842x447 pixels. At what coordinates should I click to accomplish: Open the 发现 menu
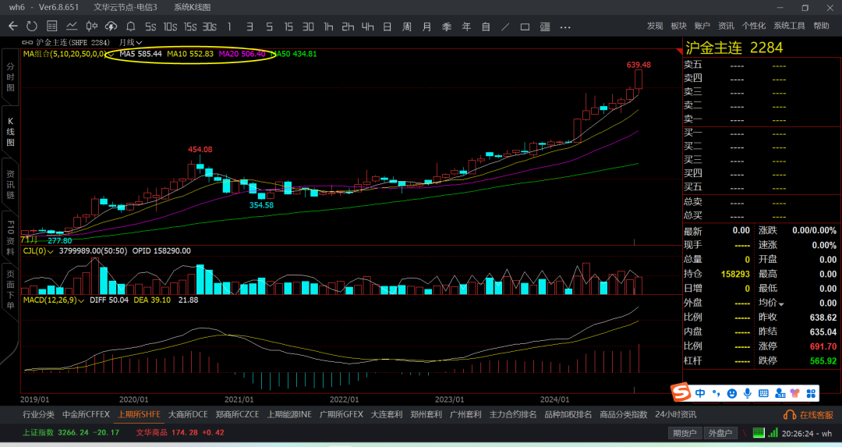tap(655, 26)
